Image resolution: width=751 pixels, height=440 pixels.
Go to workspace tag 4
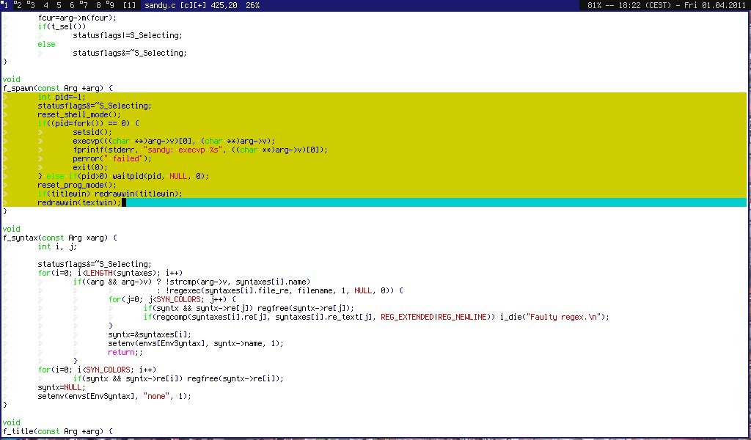(45, 5)
